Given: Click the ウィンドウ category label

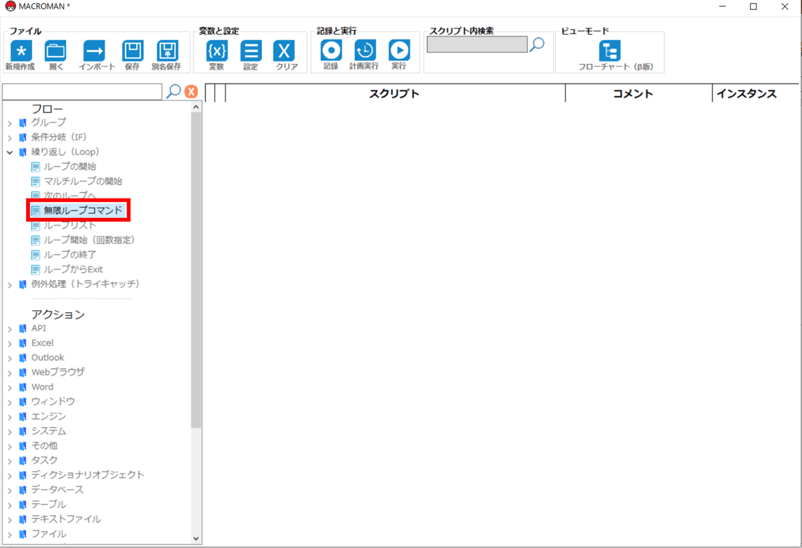Looking at the screenshot, I should (x=53, y=402).
